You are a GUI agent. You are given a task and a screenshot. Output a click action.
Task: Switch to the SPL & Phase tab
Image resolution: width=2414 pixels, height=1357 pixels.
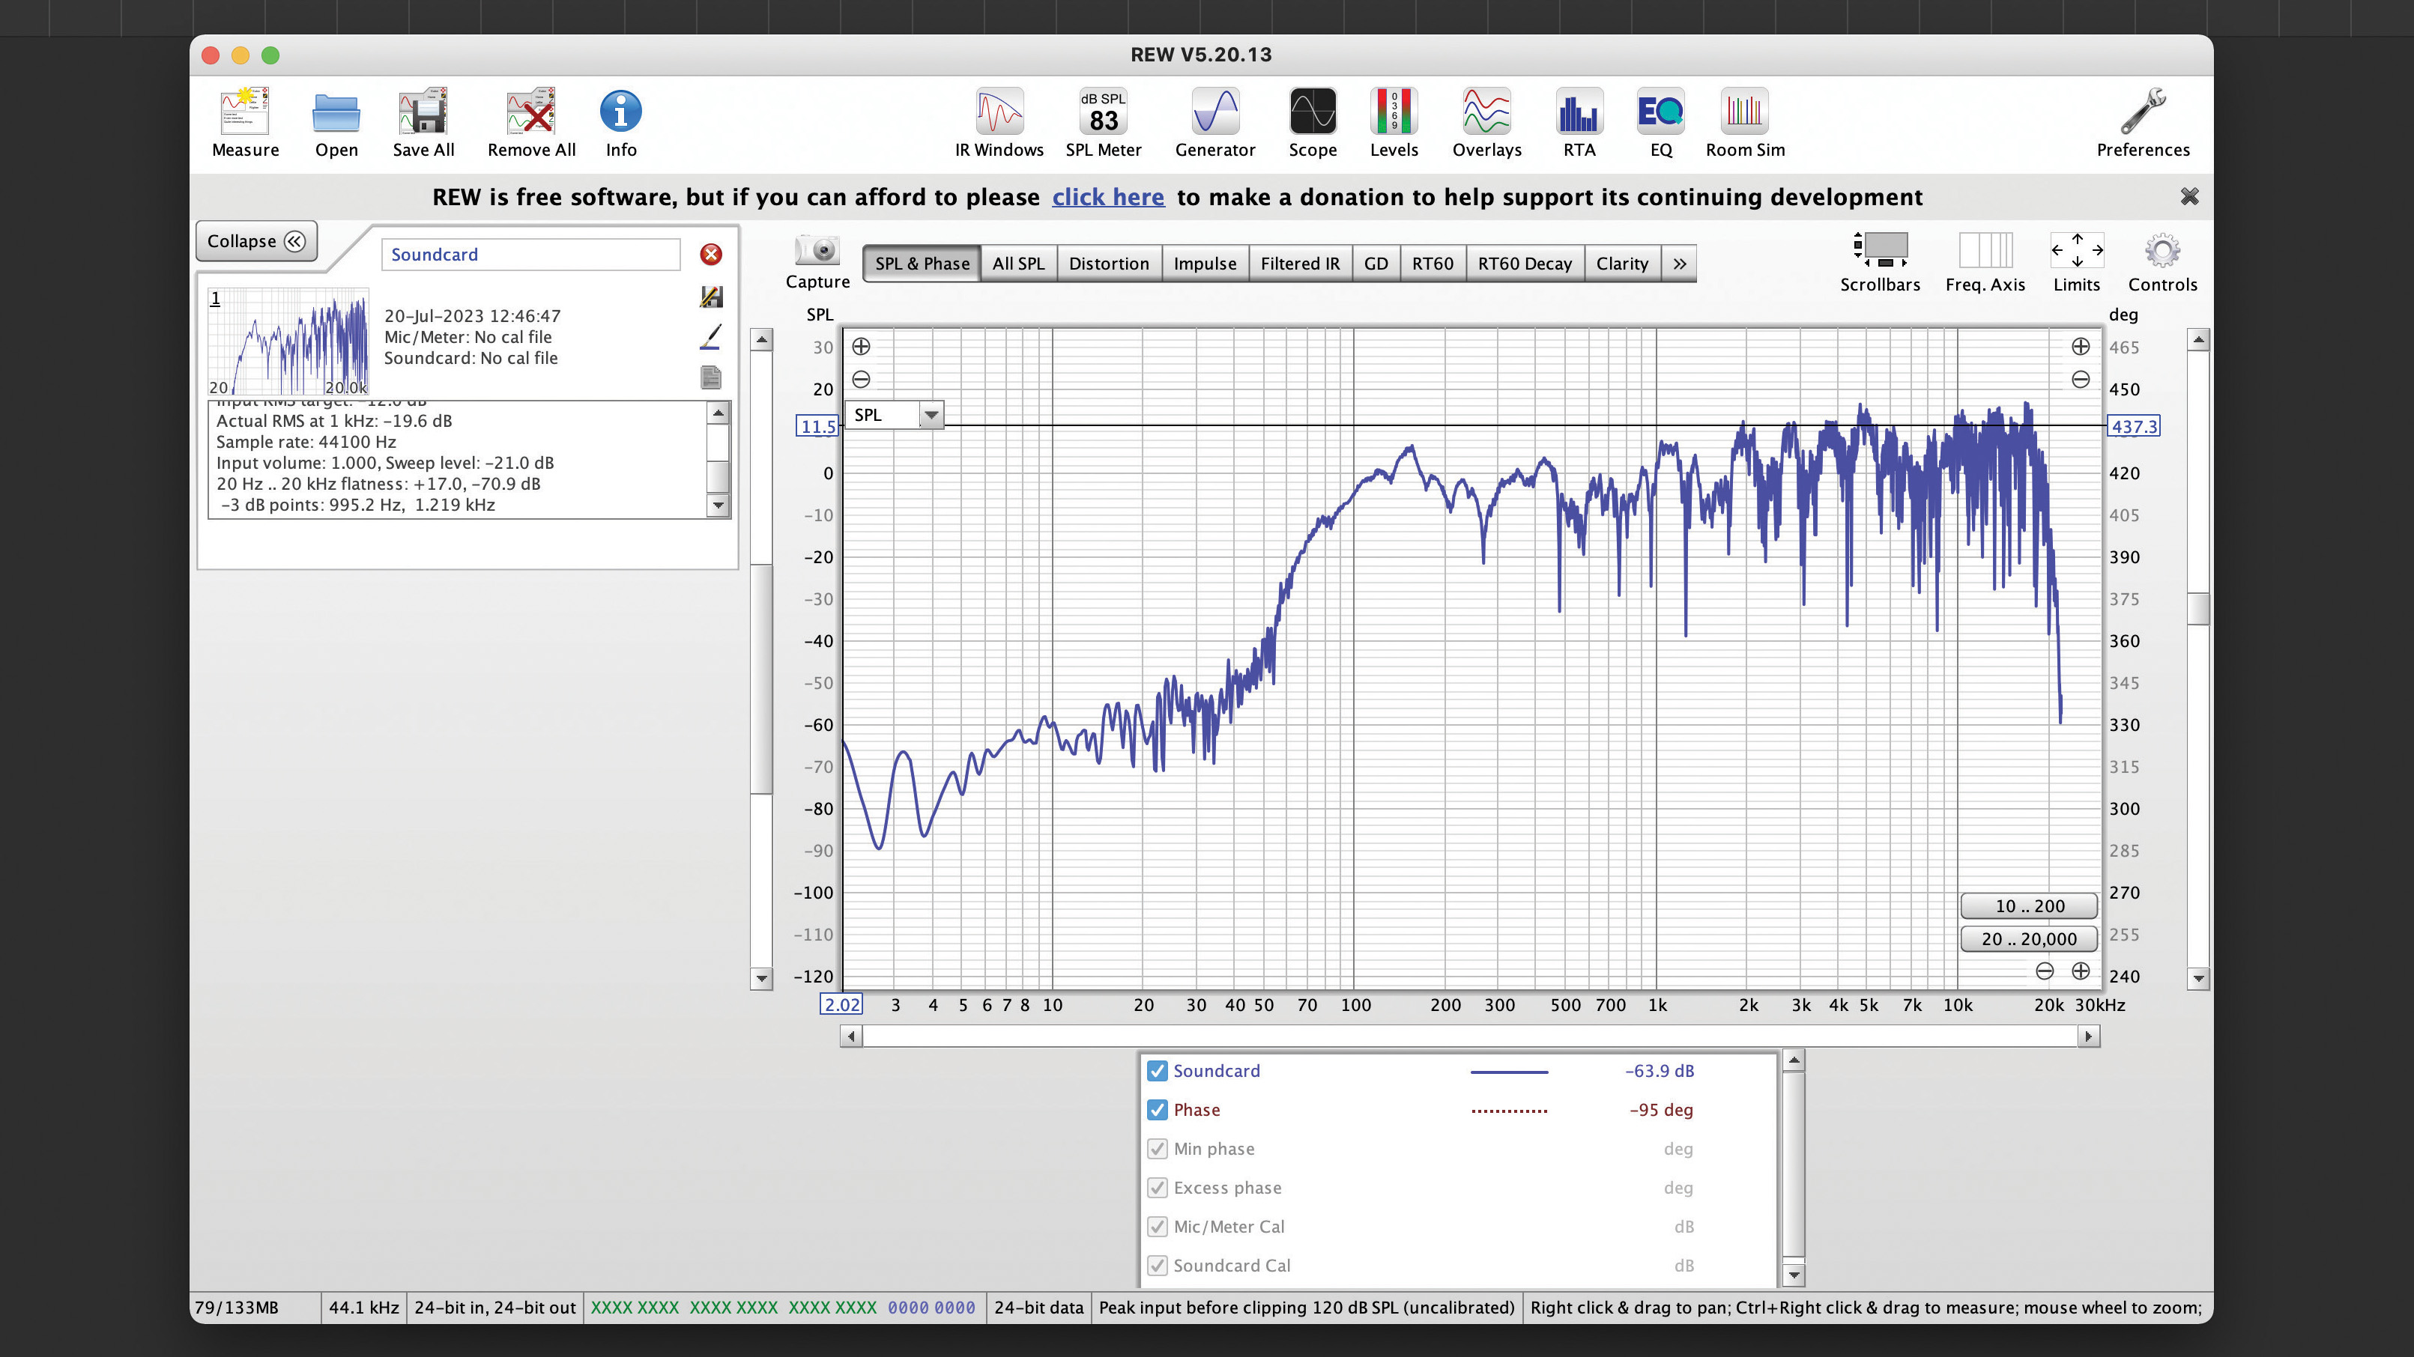pyautogui.click(x=922, y=264)
